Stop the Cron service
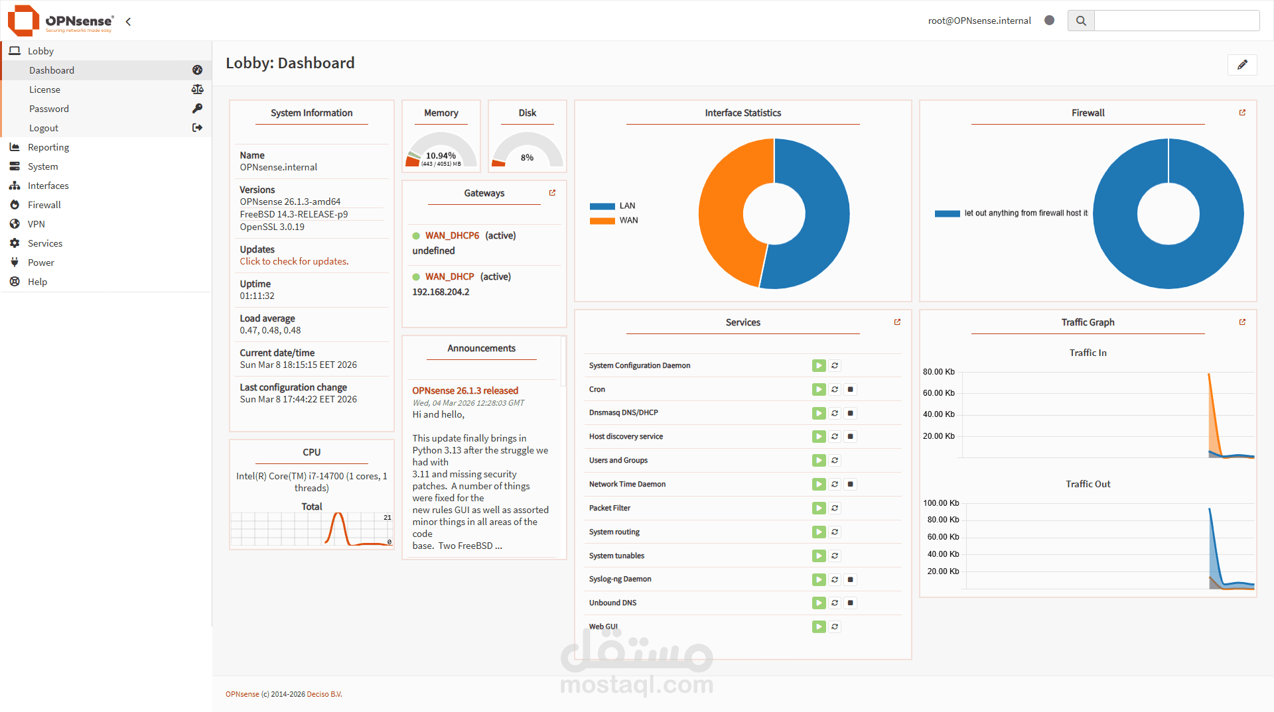 pos(851,389)
